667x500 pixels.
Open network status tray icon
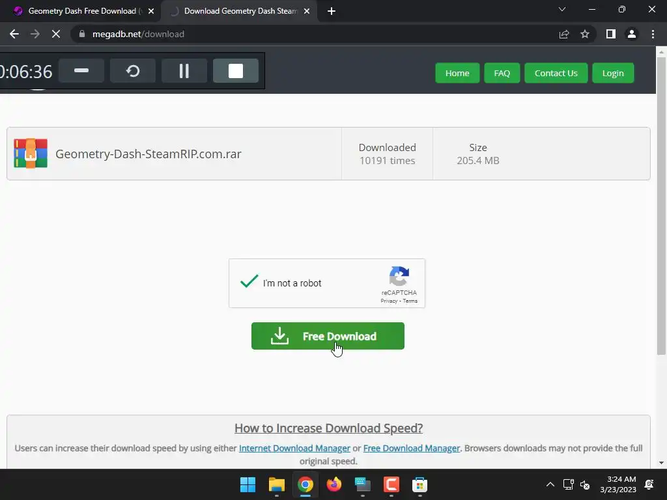point(568,484)
